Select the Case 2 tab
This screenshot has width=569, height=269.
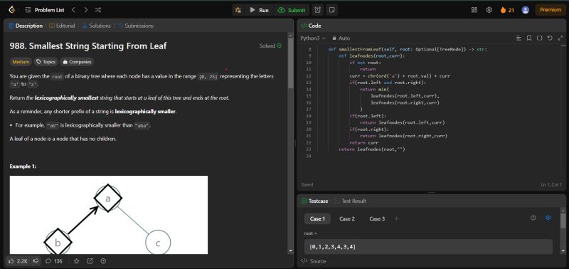click(347, 218)
